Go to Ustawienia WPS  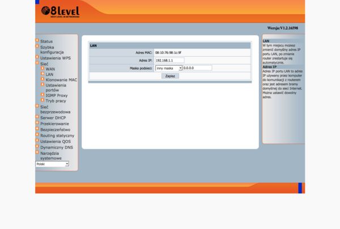pos(56,58)
